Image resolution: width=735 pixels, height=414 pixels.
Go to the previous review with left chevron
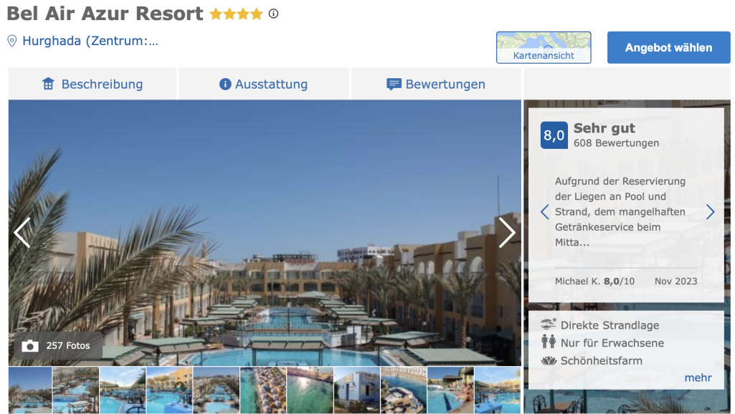click(545, 212)
